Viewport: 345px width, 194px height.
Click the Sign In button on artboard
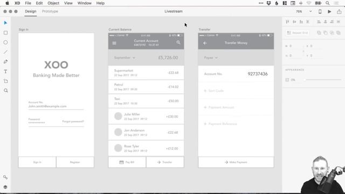(37, 162)
